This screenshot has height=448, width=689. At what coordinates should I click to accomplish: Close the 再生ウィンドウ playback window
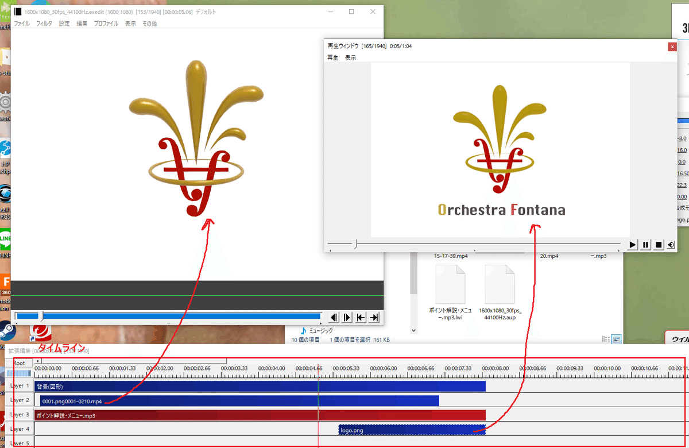(x=672, y=47)
